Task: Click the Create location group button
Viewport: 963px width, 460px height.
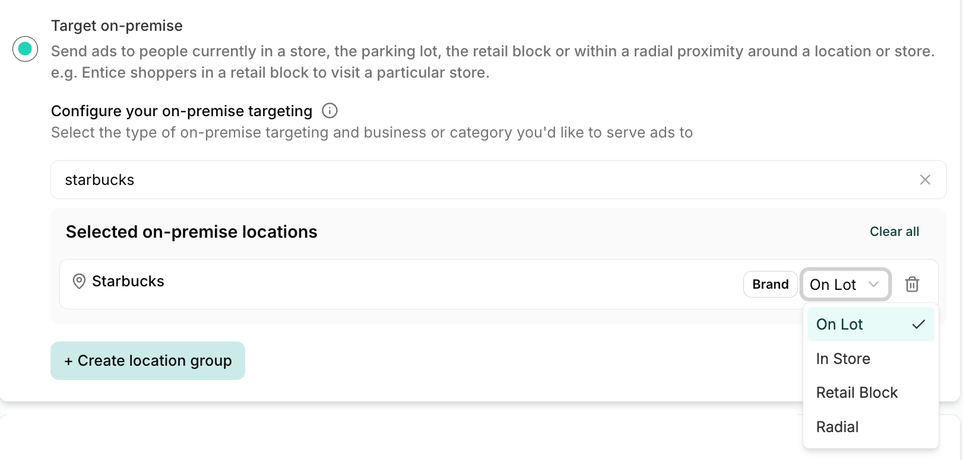Action: 148,360
